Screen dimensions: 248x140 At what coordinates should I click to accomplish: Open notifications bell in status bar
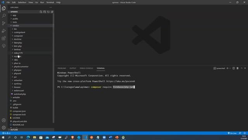pos(245,133)
